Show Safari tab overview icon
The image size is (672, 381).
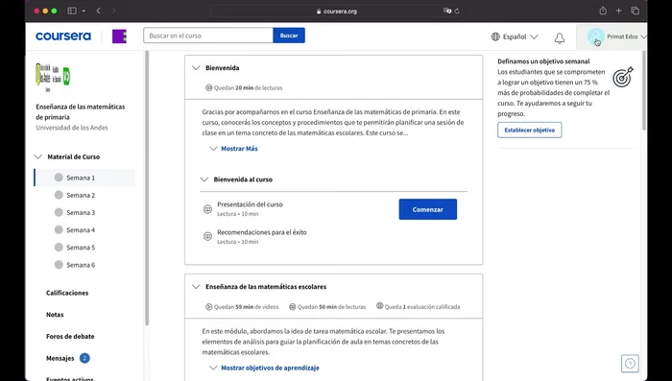636,11
